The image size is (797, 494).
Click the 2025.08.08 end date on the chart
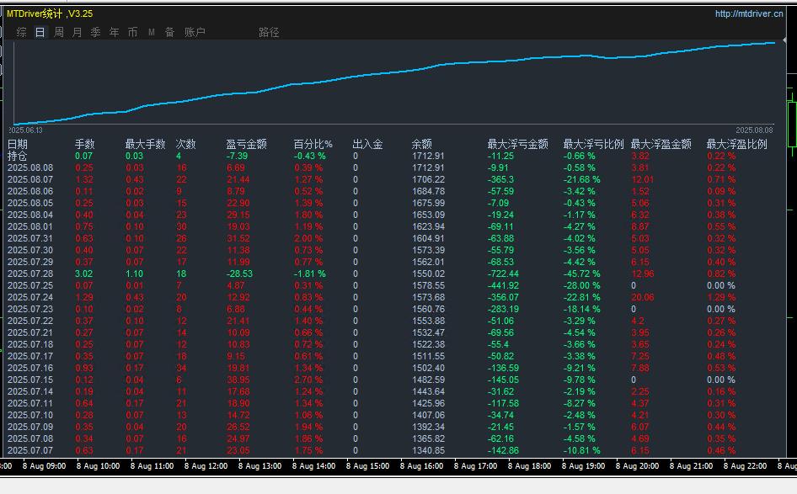[754, 130]
